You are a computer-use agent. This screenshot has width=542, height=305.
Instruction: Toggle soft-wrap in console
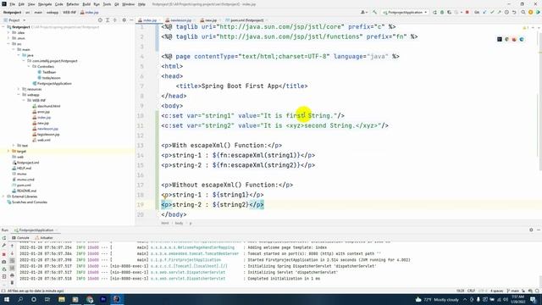pos(12,261)
